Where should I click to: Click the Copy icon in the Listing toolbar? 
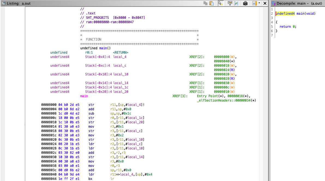(x=206, y=3)
